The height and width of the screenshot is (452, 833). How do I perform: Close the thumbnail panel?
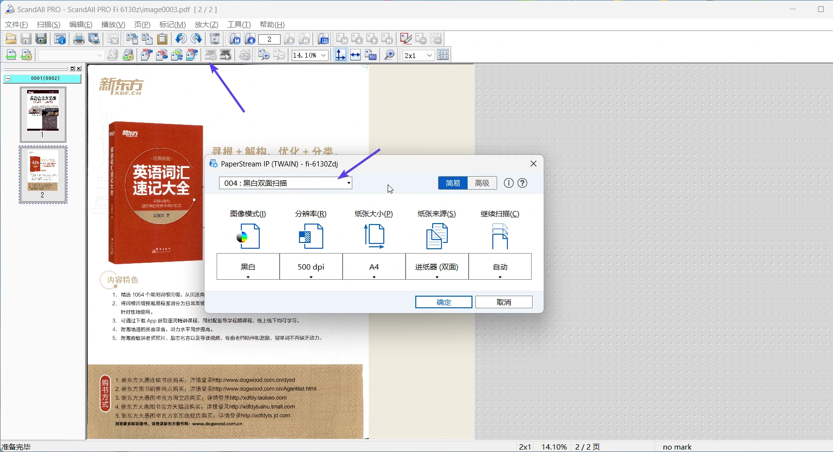pos(79,69)
